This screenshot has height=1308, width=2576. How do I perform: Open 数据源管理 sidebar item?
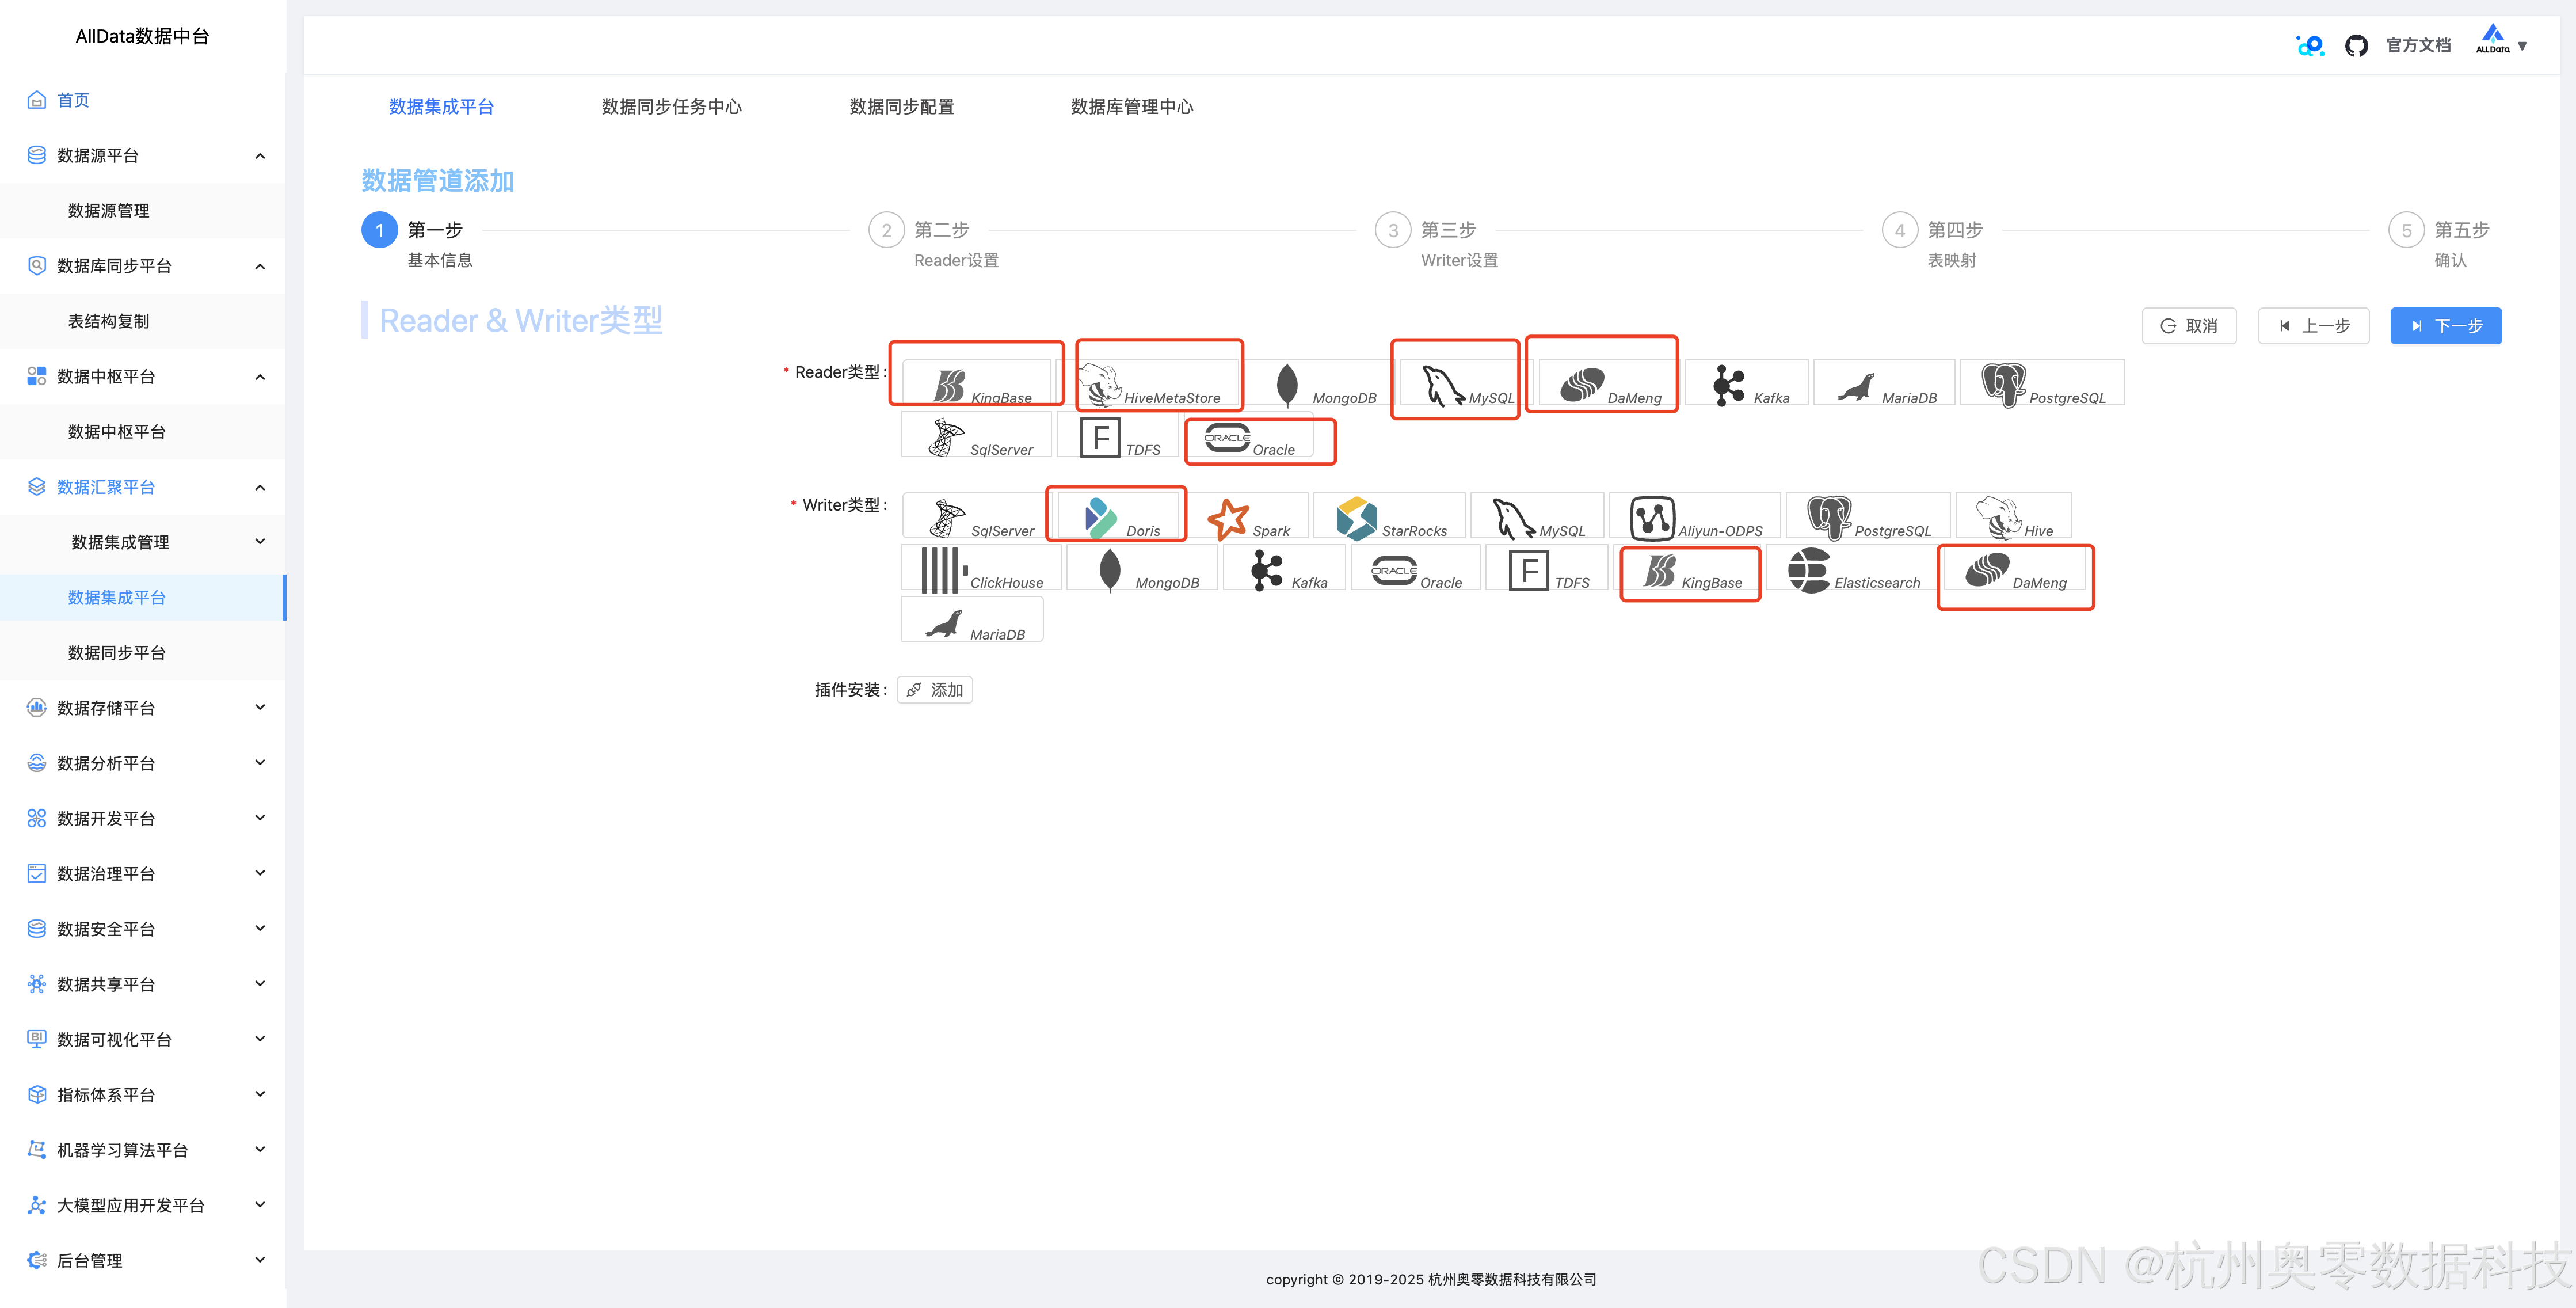click(x=108, y=211)
